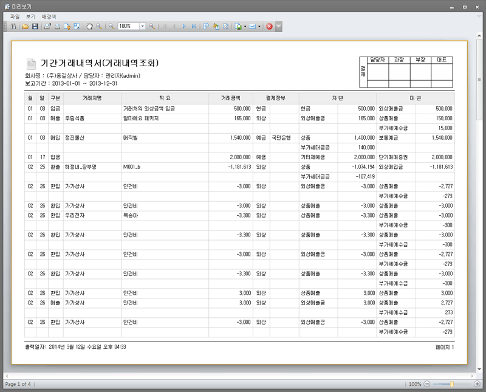
Task: Save the report with the floppy disk icon
Action: [x=35, y=27]
